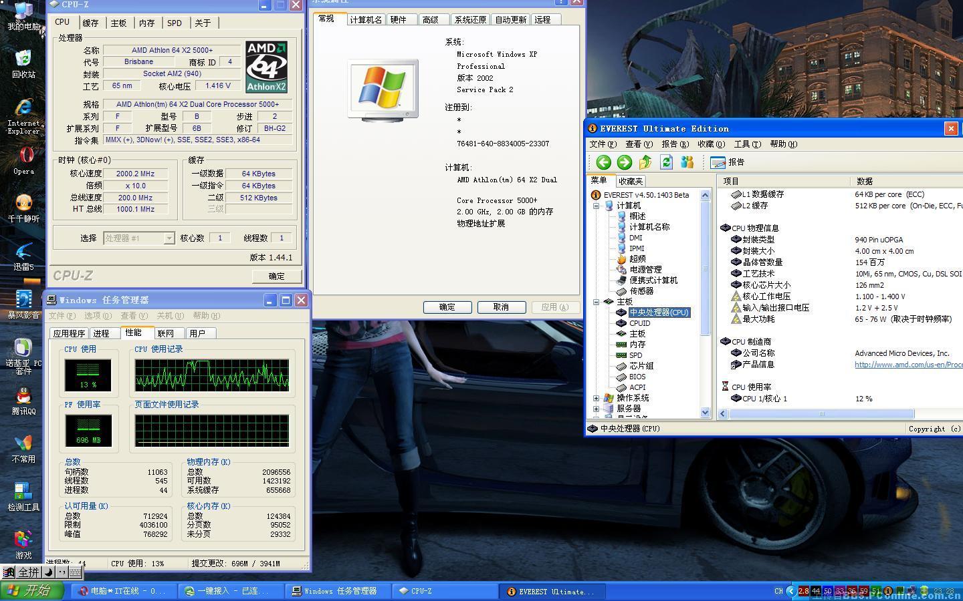Viewport: 963px width, 601px height.
Task: Click down arrow of EVEREST tree scrollbar
Action: 705,413
